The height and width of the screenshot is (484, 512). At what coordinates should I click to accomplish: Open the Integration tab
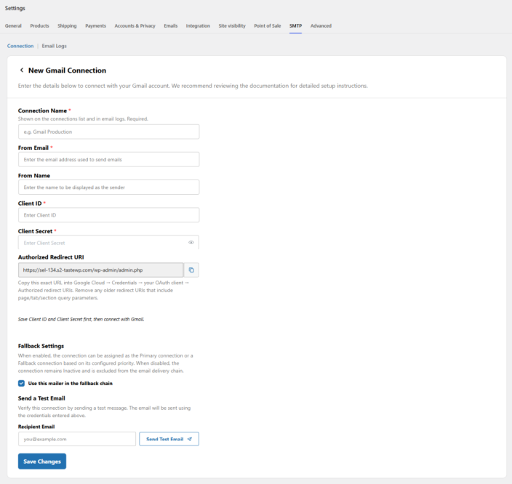click(198, 25)
